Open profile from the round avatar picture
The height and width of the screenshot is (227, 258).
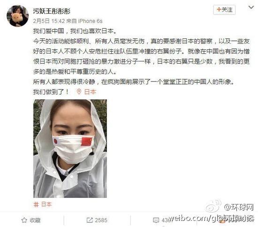(x=18, y=16)
